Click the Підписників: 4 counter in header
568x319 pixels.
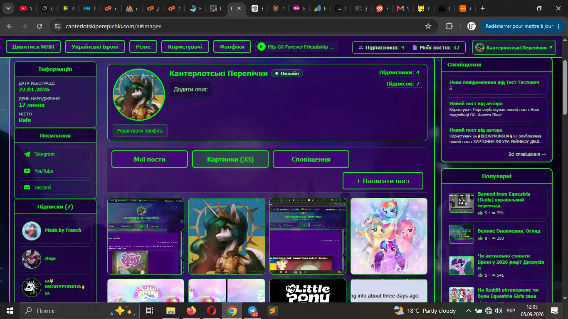tap(381, 47)
